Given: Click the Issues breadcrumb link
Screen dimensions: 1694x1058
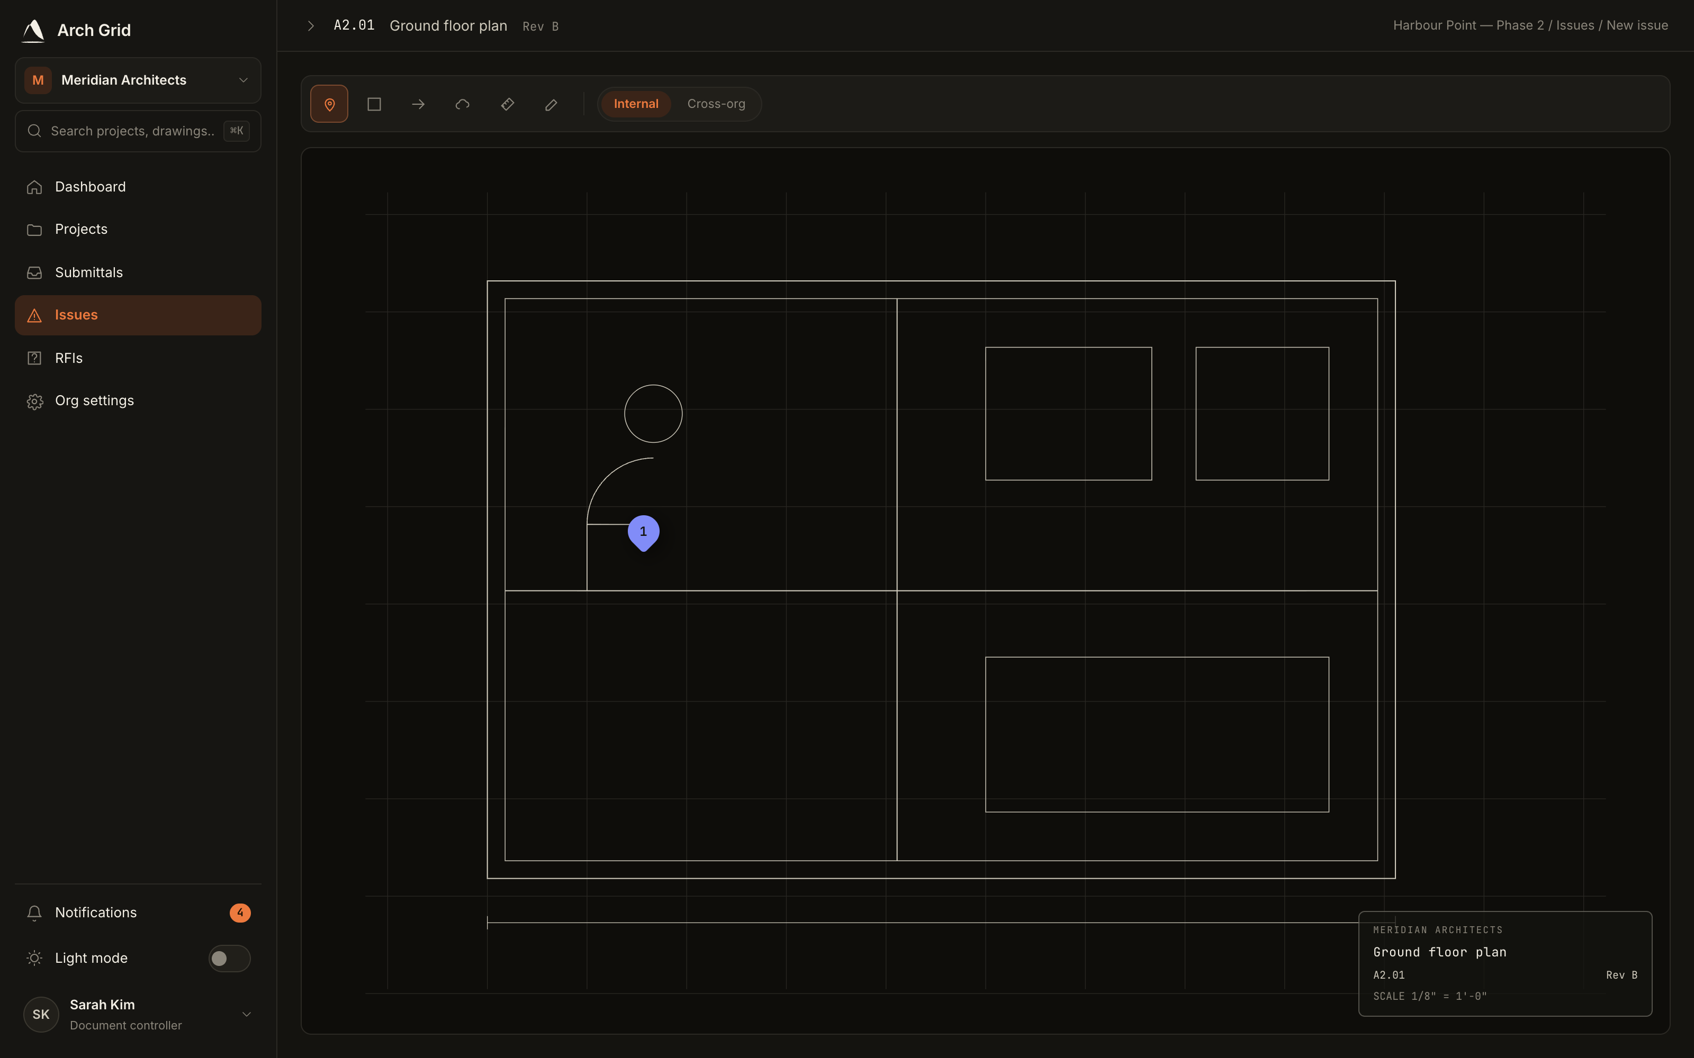Looking at the screenshot, I should (x=1575, y=25).
